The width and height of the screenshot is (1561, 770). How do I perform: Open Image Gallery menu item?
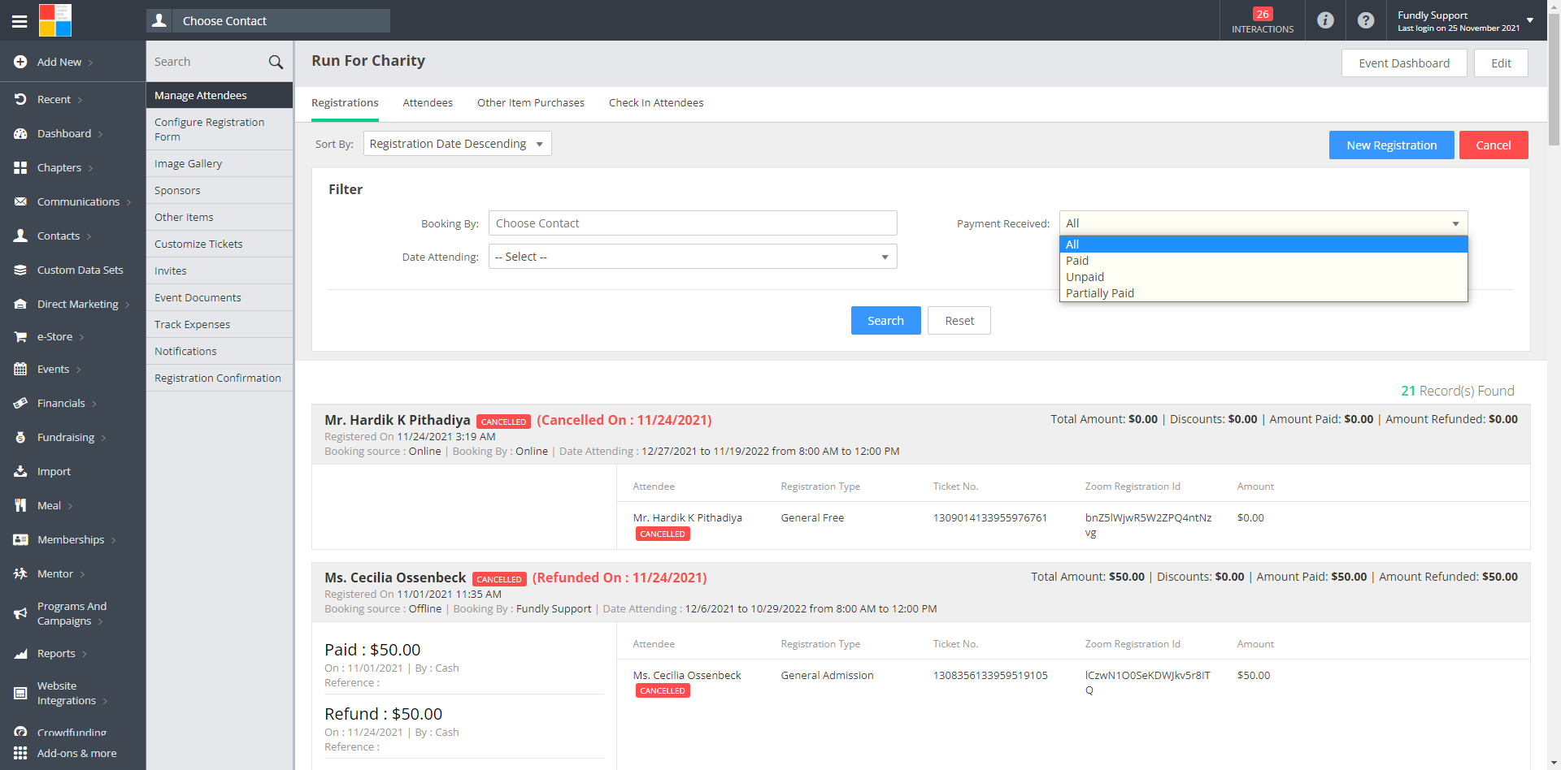[220, 163]
